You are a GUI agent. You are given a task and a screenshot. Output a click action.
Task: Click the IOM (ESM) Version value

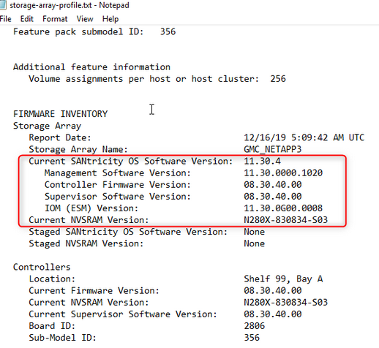pos(283,208)
